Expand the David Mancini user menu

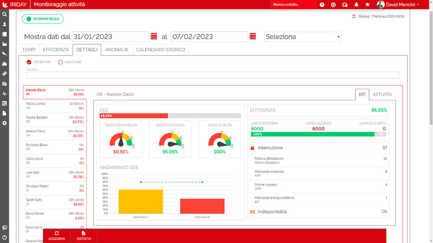(x=398, y=5)
